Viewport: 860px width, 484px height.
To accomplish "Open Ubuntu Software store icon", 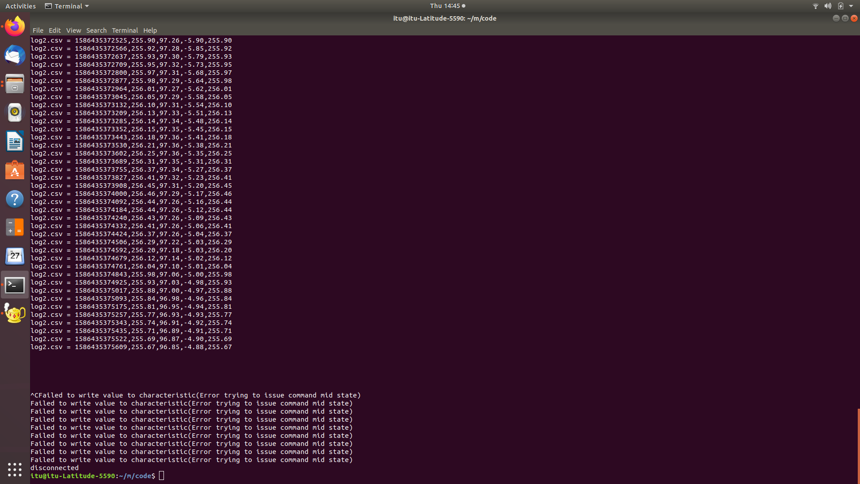I will click(15, 170).
